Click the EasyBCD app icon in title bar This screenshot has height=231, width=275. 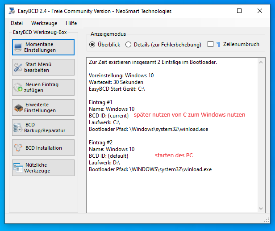[x=12, y=11]
